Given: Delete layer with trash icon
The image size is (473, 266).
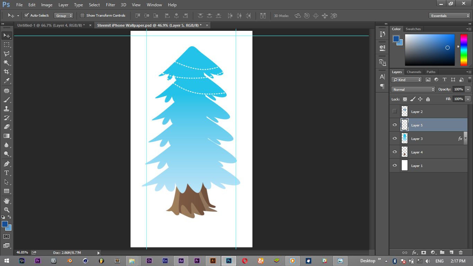Looking at the screenshot, I should (461, 252).
